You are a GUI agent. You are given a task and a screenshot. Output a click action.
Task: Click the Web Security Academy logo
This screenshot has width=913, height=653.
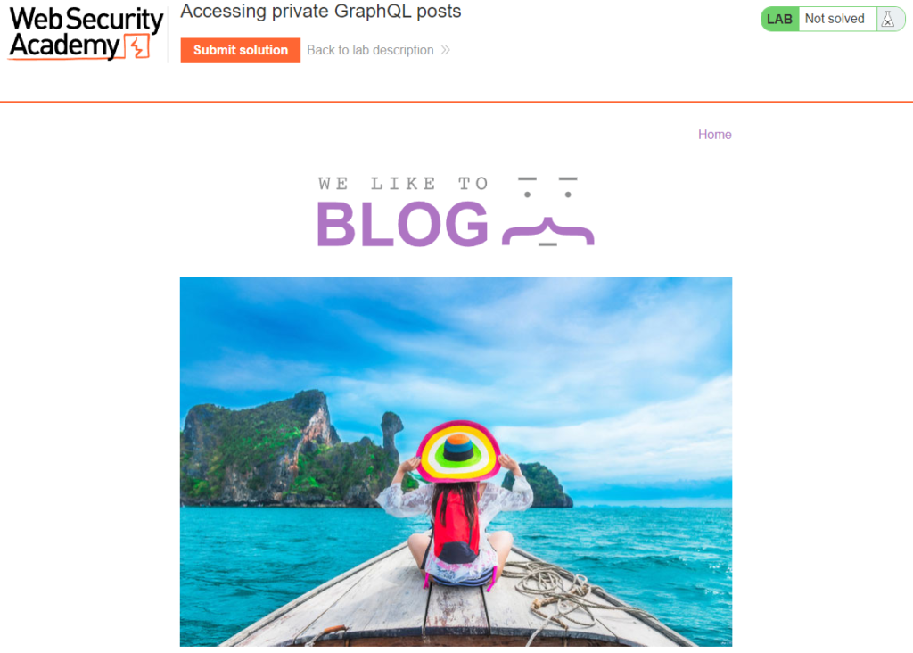[86, 33]
